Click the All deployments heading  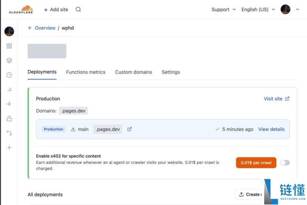[x=45, y=195]
